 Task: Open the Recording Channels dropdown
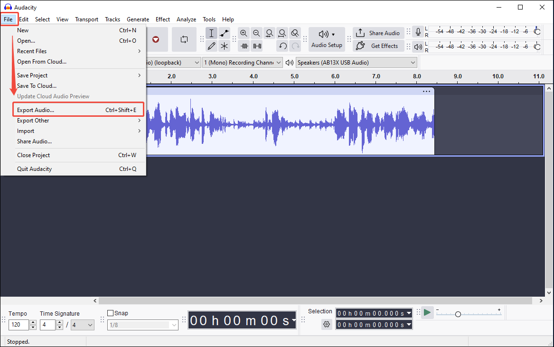pos(243,63)
